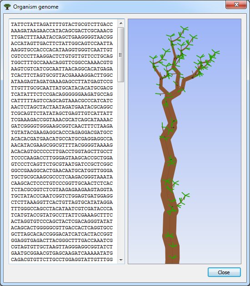Click the genome line starting TTGACTTTAAATACC
250x286 pixels.
(x=62, y=37)
